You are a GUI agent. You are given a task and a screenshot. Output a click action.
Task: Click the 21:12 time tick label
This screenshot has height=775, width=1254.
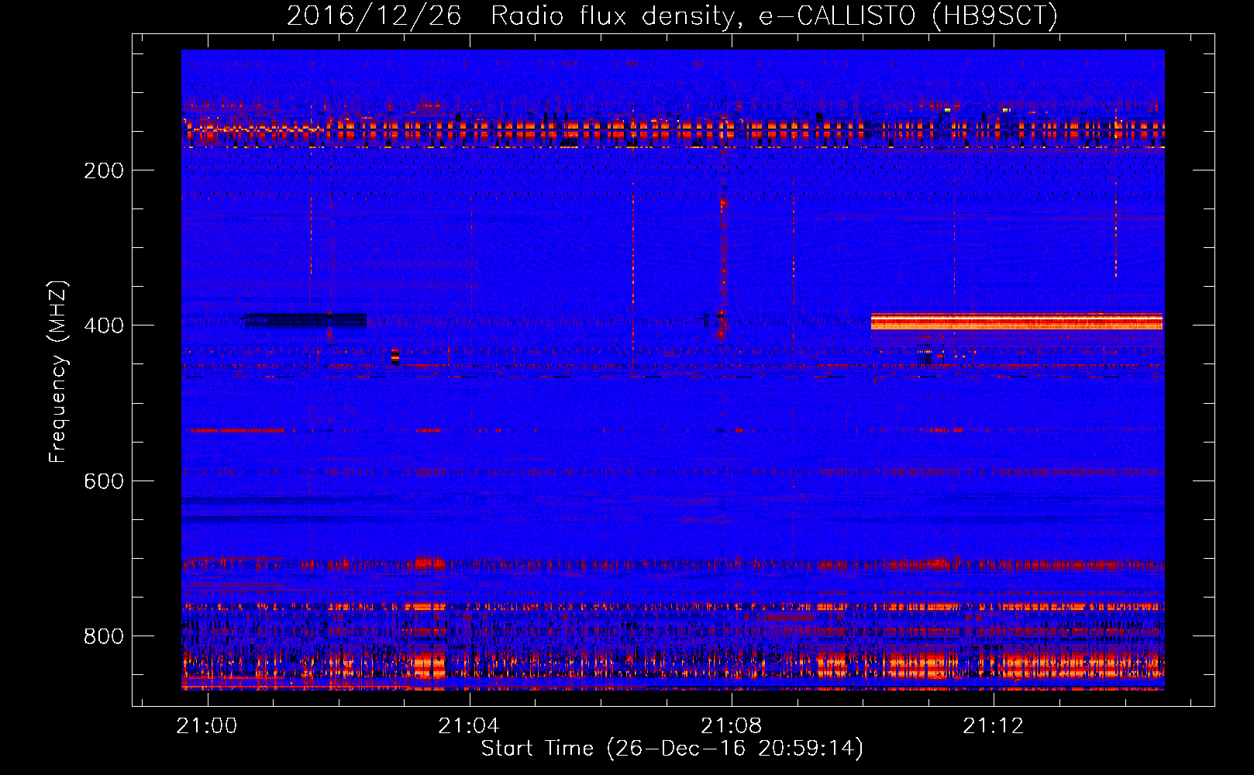coord(993,726)
